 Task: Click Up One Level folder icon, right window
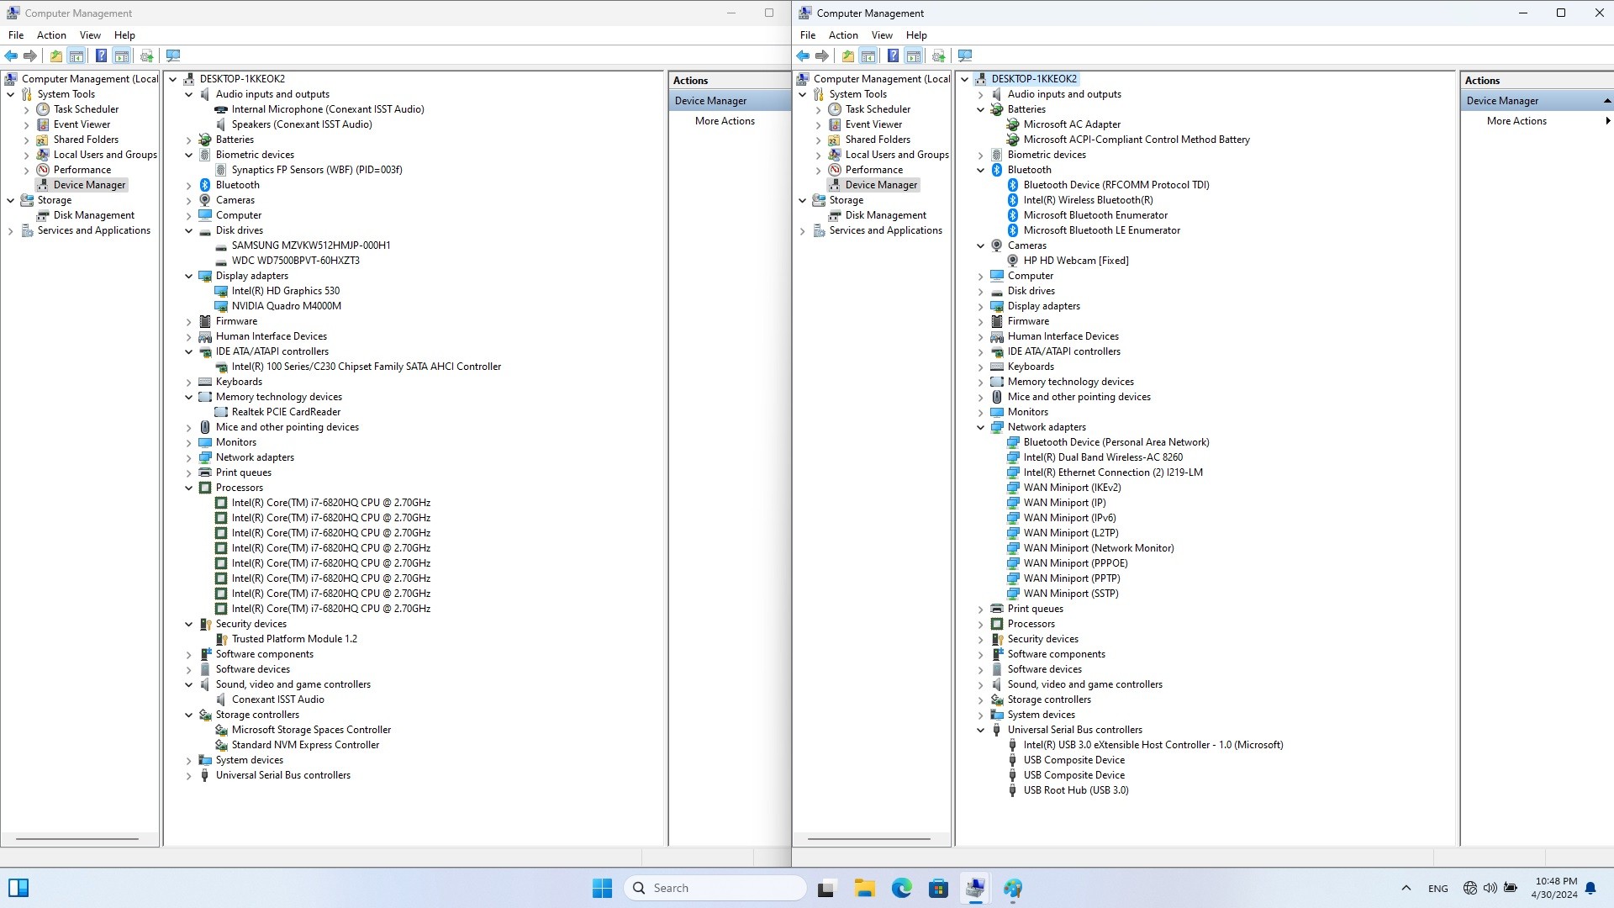pos(847,56)
